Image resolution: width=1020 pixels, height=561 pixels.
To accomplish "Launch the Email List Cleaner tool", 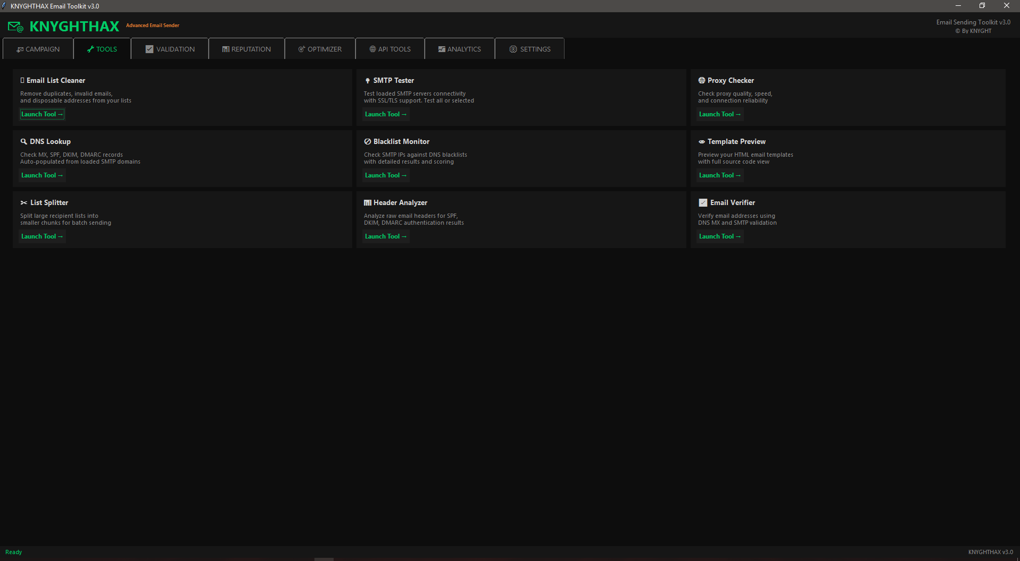I will click(42, 114).
